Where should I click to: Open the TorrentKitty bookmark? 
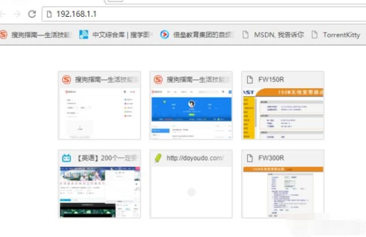[x=336, y=35]
